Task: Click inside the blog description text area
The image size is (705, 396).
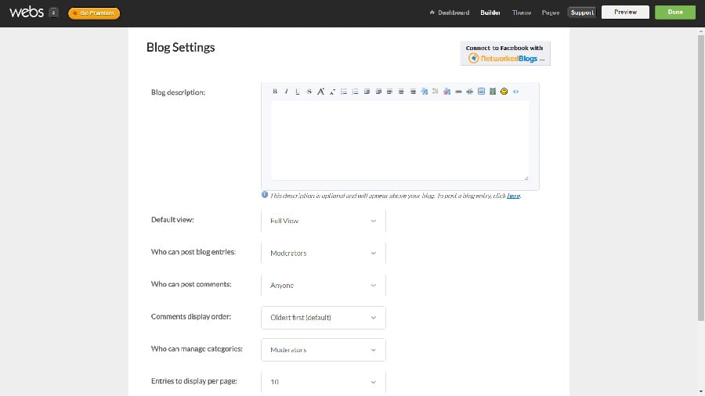Action: [399, 141]
